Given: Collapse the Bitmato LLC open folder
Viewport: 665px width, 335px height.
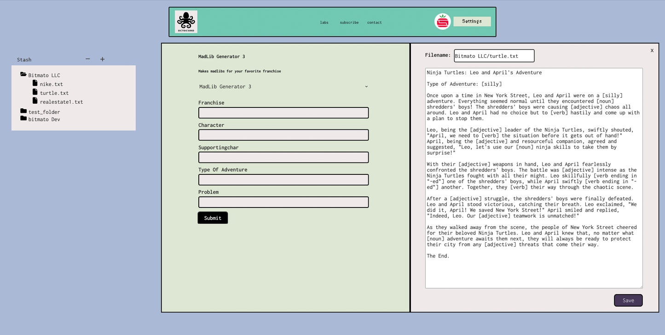Looking at the screenshot, I should [23, 74].
